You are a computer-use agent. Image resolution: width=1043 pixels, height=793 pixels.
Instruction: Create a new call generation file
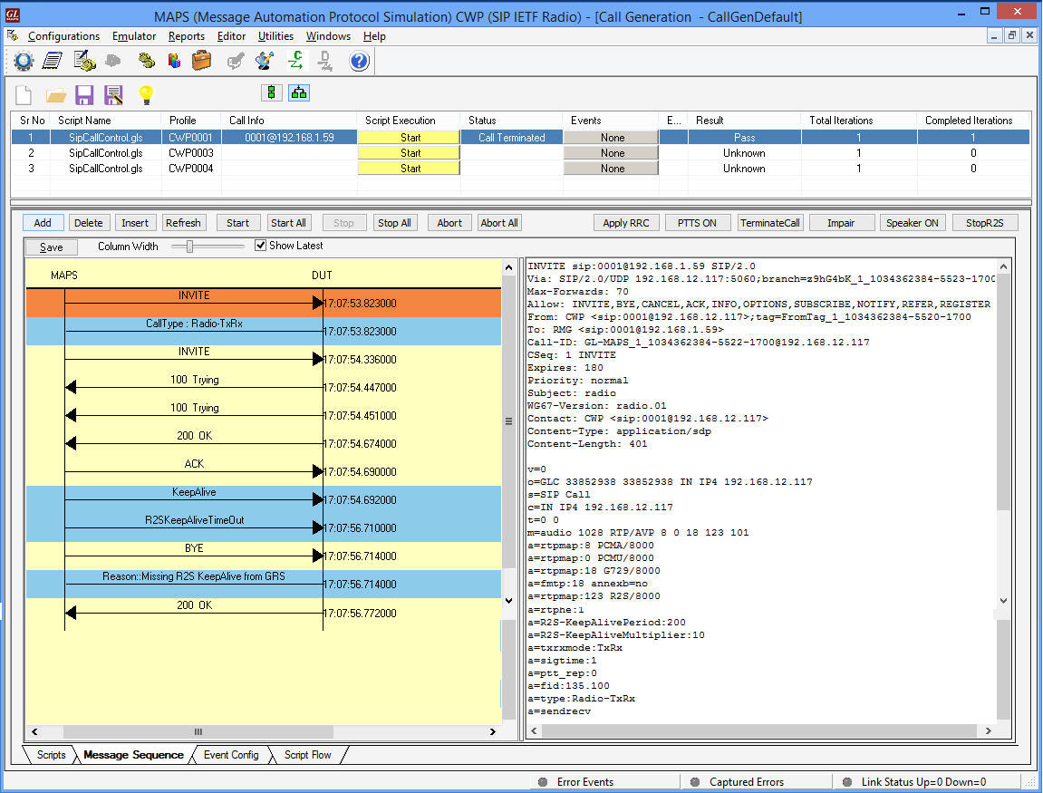(24, 95)
